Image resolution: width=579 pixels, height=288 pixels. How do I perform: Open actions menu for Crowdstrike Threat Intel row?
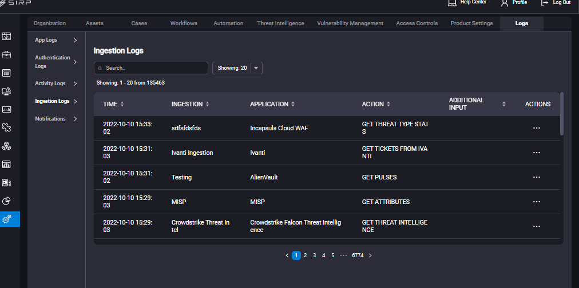click(537, 226)
